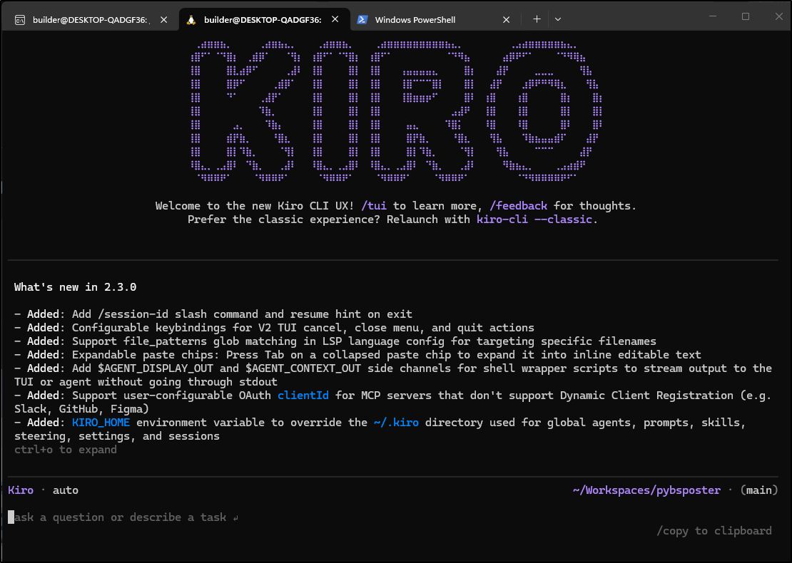The image size is (792, 563).
Task: Click the clientId highlighted text
Action: [303, 395]
